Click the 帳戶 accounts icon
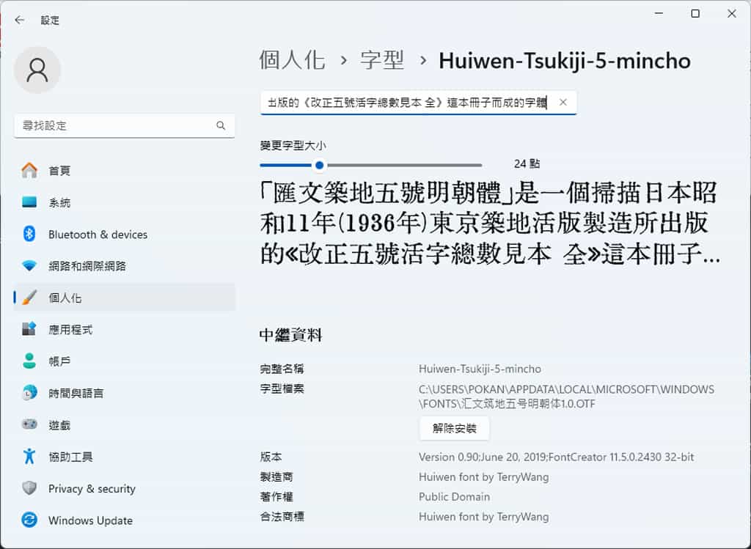The height and width of the screenshot is (549, 751). click(x=29, y=361)
